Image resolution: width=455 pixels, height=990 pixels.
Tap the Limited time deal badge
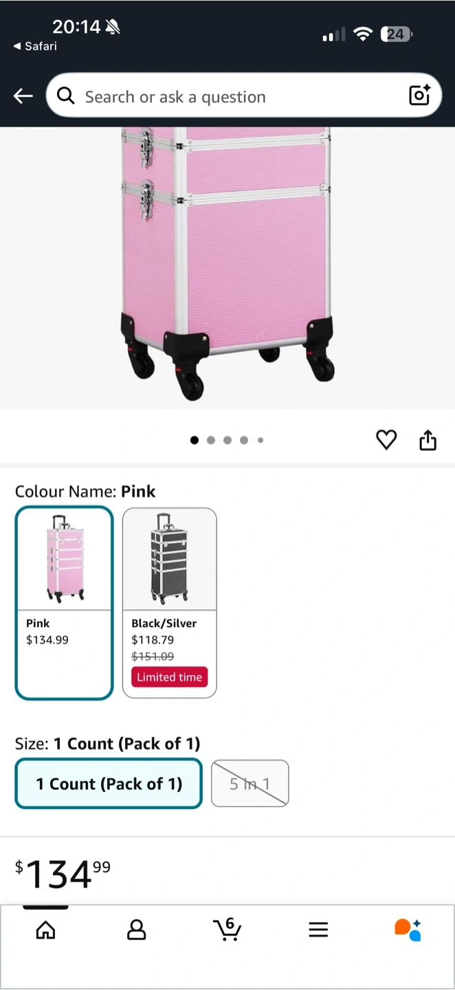pos(169,677)
